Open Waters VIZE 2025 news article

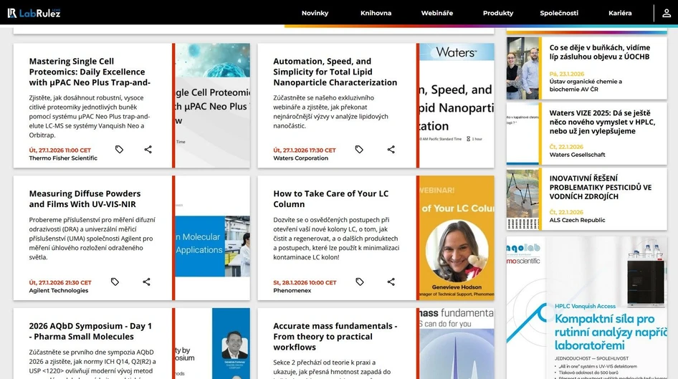[x=601, y=122]
